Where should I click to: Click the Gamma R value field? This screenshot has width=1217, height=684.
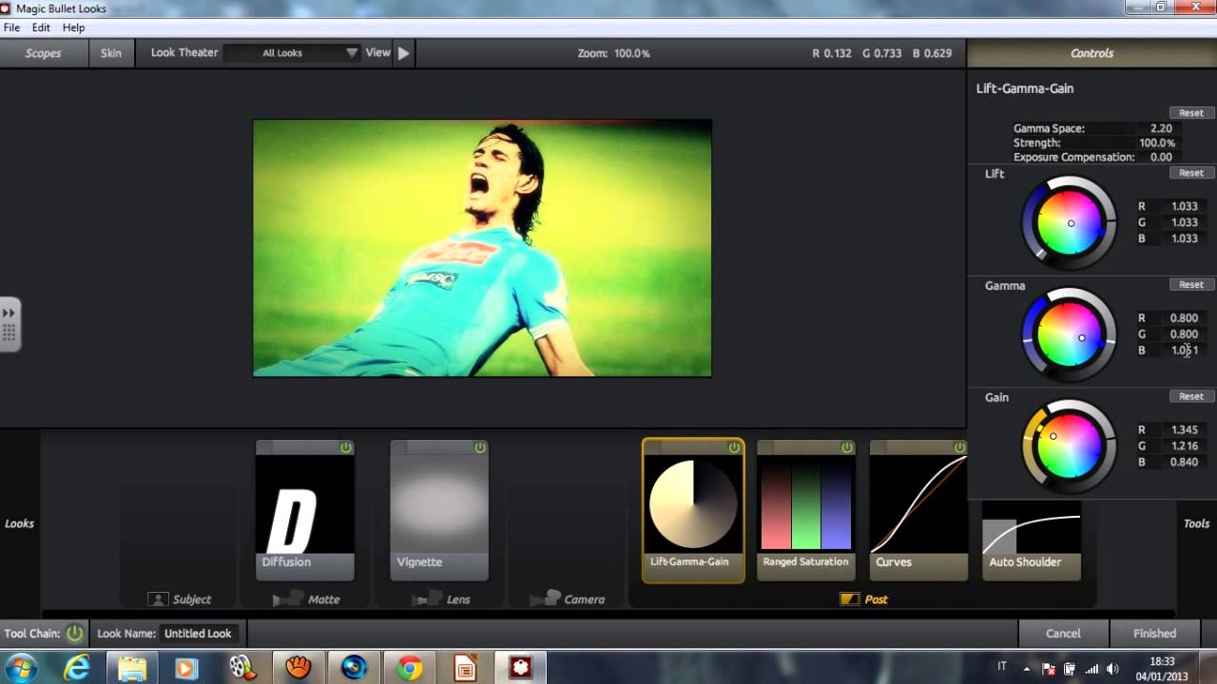1184,318
